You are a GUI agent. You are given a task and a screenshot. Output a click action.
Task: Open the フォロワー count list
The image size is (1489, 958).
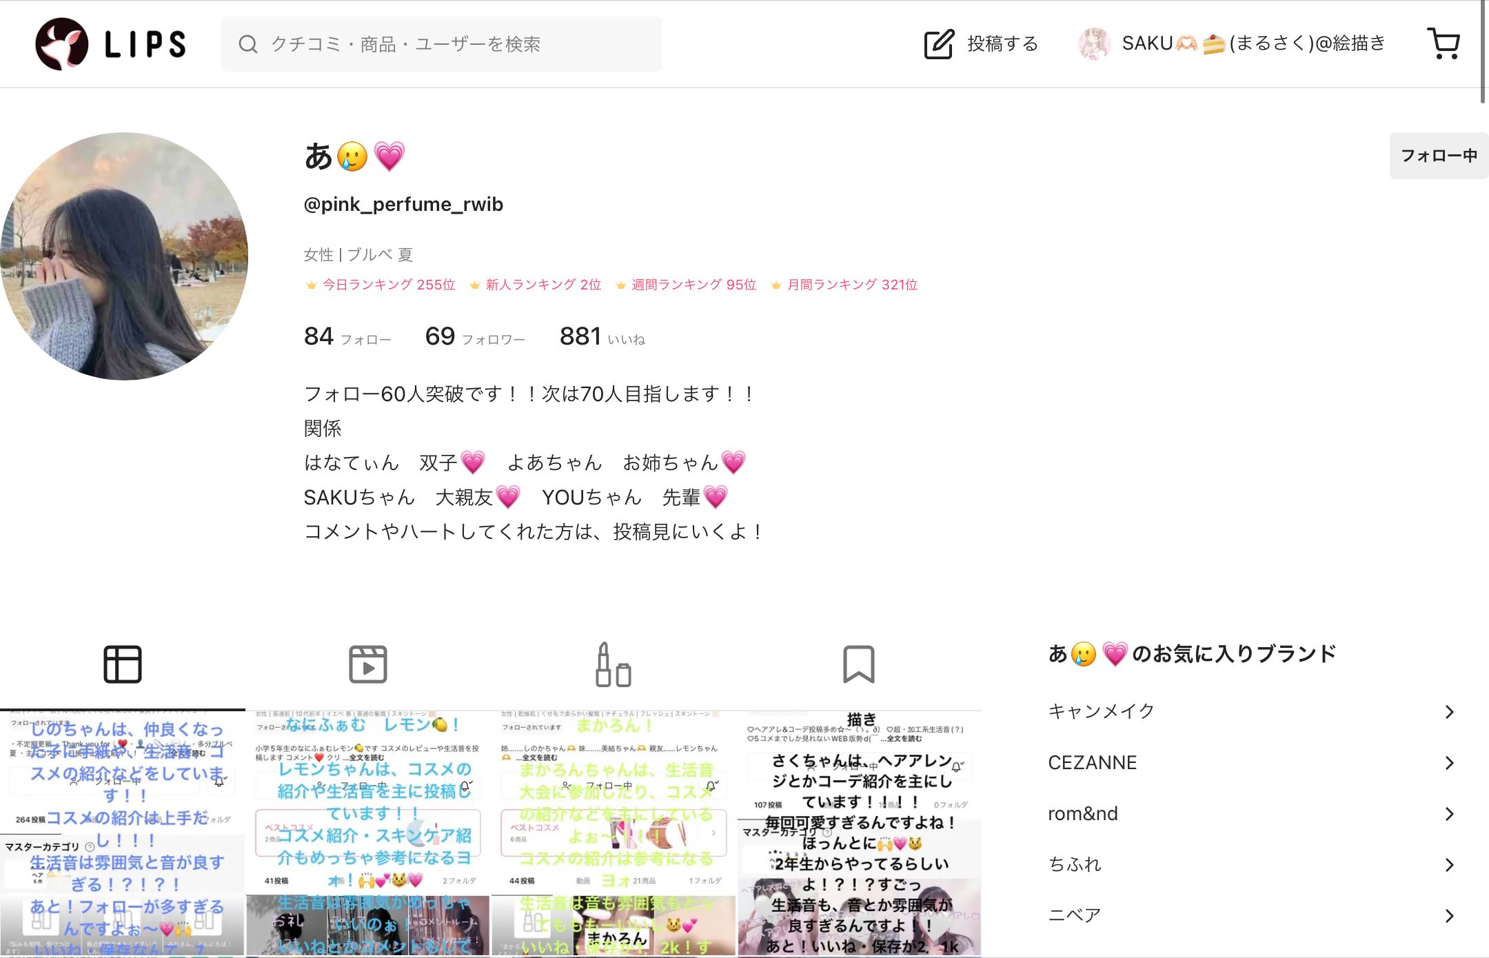point(474,336)
